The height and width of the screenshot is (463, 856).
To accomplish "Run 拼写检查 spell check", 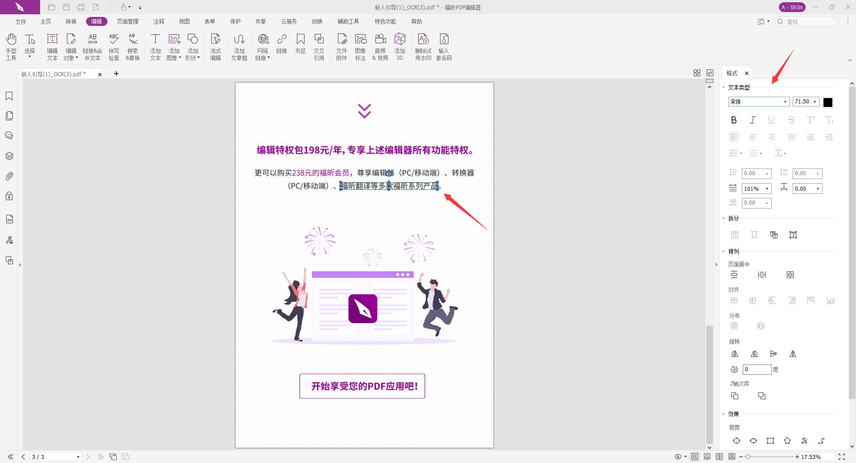I will [x=114, y=46].
